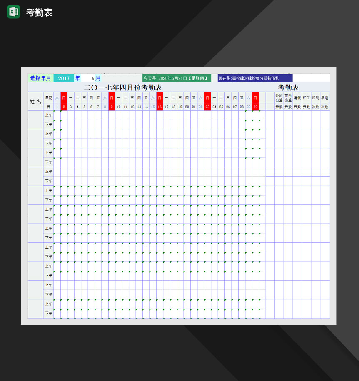Select the red day 30 date cell

pos(255,107)
